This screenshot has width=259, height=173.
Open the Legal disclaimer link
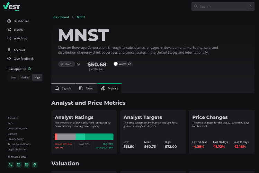pyautogui.click(x=17, y=149)
